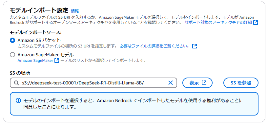Image resolution: width=268 pixels, height=125 pixels.
Task: Click the external-link icon beside Amazon SageMaker link
Action: (x=56, y=61)
